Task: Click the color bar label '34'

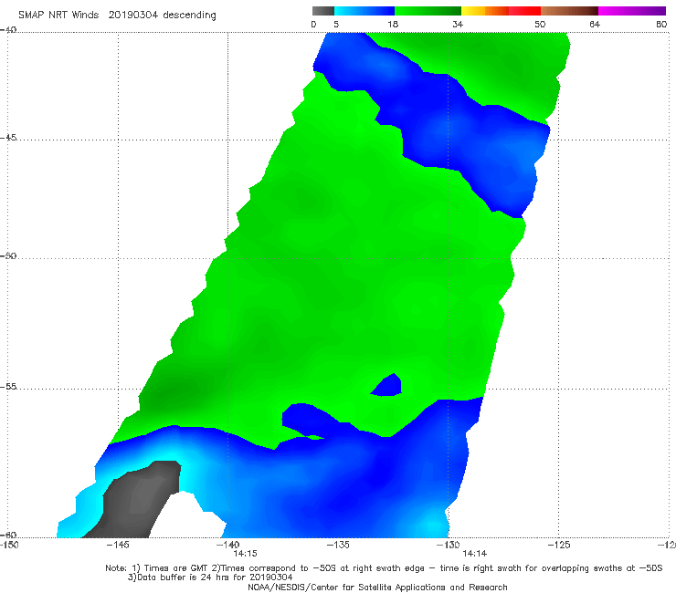Action: (458, 24)
